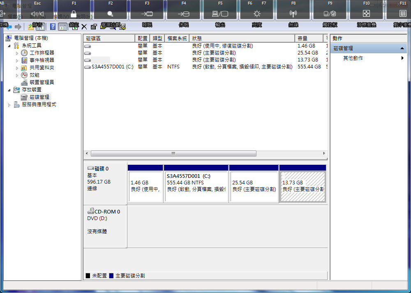Select the 1.46 GB partition block on 磁碟 0
The image size is (411, 293).
point(145,184)
